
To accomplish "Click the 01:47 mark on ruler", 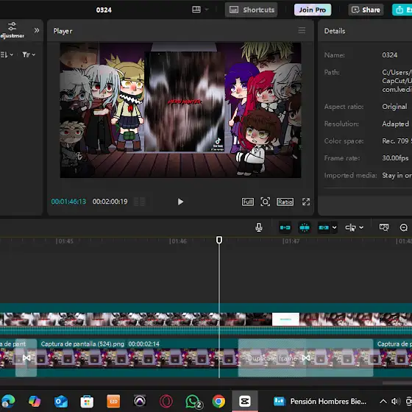I will [291, 241].
